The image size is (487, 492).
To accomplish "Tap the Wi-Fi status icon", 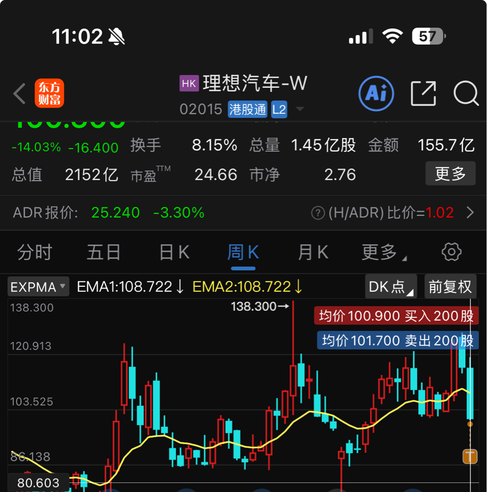I will click(392, 36).
